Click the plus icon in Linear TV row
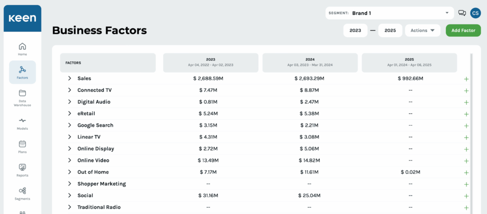This screenshot has width=487, height=214. click(x=466, y=138)
